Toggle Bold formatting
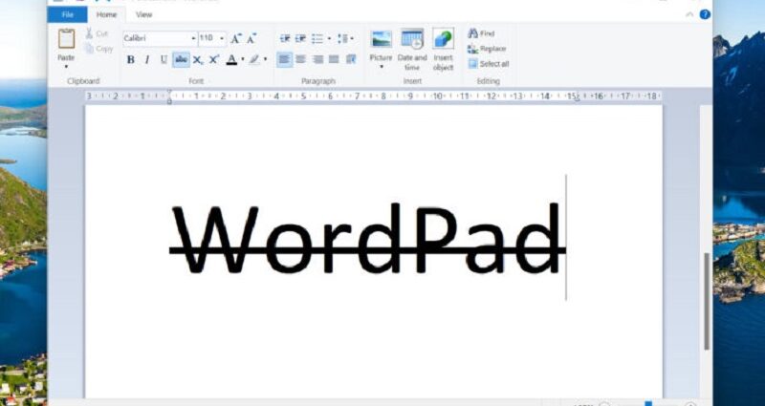 pyautogui.click(x=131, y=59)
